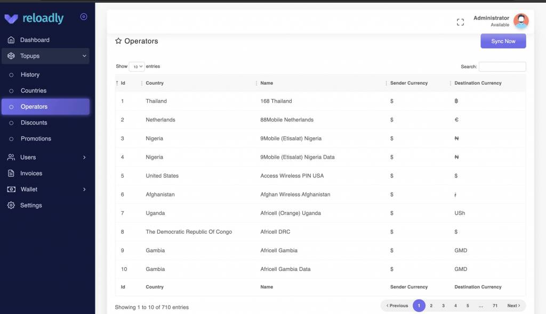Click the operators Search input field
This screenshot has height=314, width=546.
click(502, 67)
